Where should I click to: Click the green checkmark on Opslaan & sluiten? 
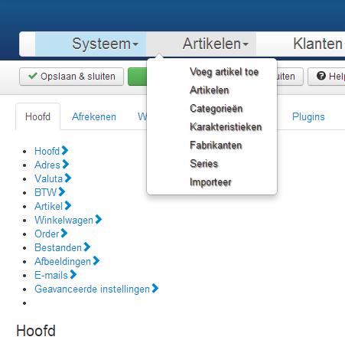(33, 76)
